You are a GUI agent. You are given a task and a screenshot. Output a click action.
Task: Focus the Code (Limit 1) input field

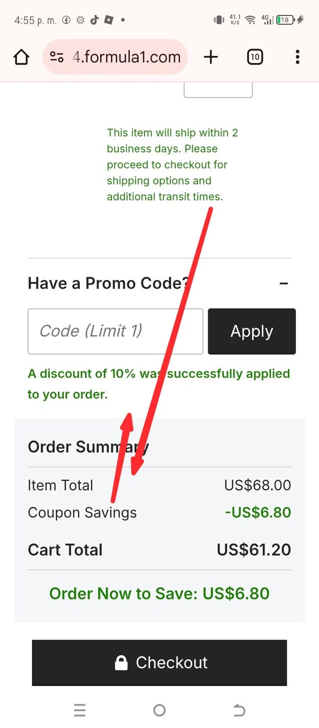click(115, 331)
